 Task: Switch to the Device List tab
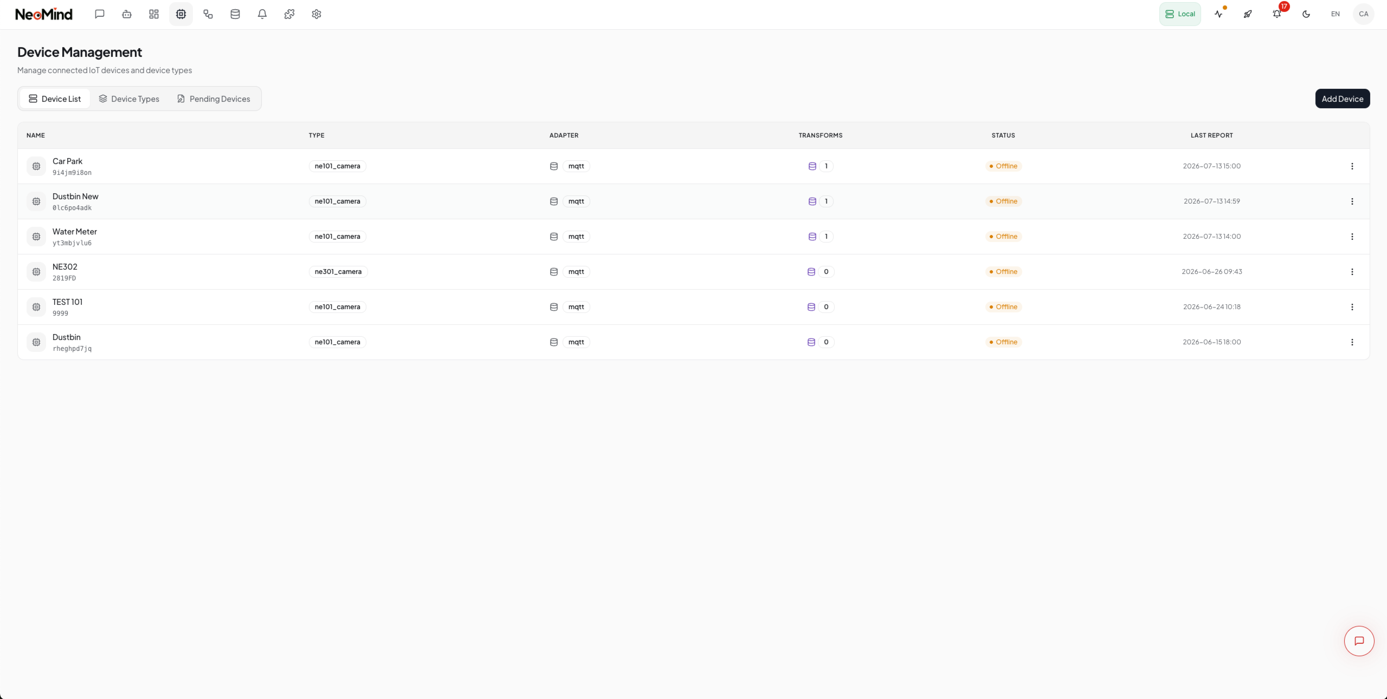tap(55, 99)
